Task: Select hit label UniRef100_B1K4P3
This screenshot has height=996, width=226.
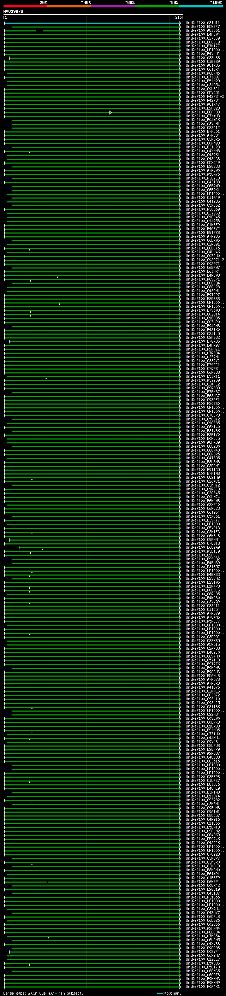Action: coord(202,586)
